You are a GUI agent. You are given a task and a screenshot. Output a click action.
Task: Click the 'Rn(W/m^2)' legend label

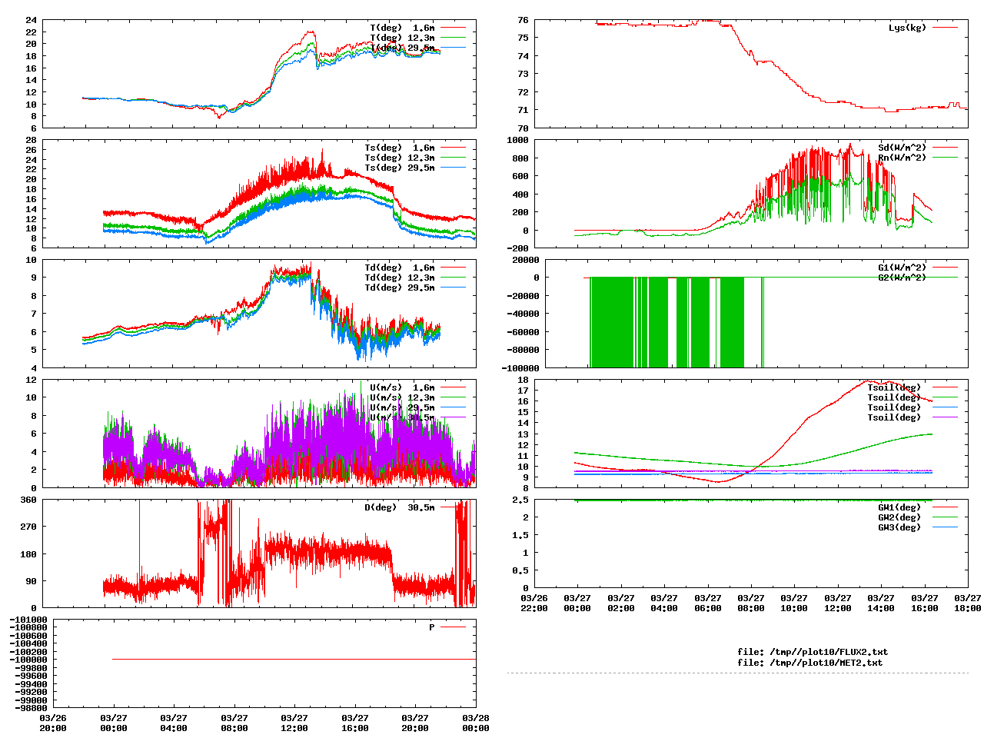click(x=903, y=158)
